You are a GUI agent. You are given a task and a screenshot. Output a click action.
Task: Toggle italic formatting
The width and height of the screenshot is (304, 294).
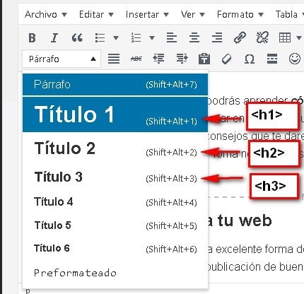pos(54,37)
